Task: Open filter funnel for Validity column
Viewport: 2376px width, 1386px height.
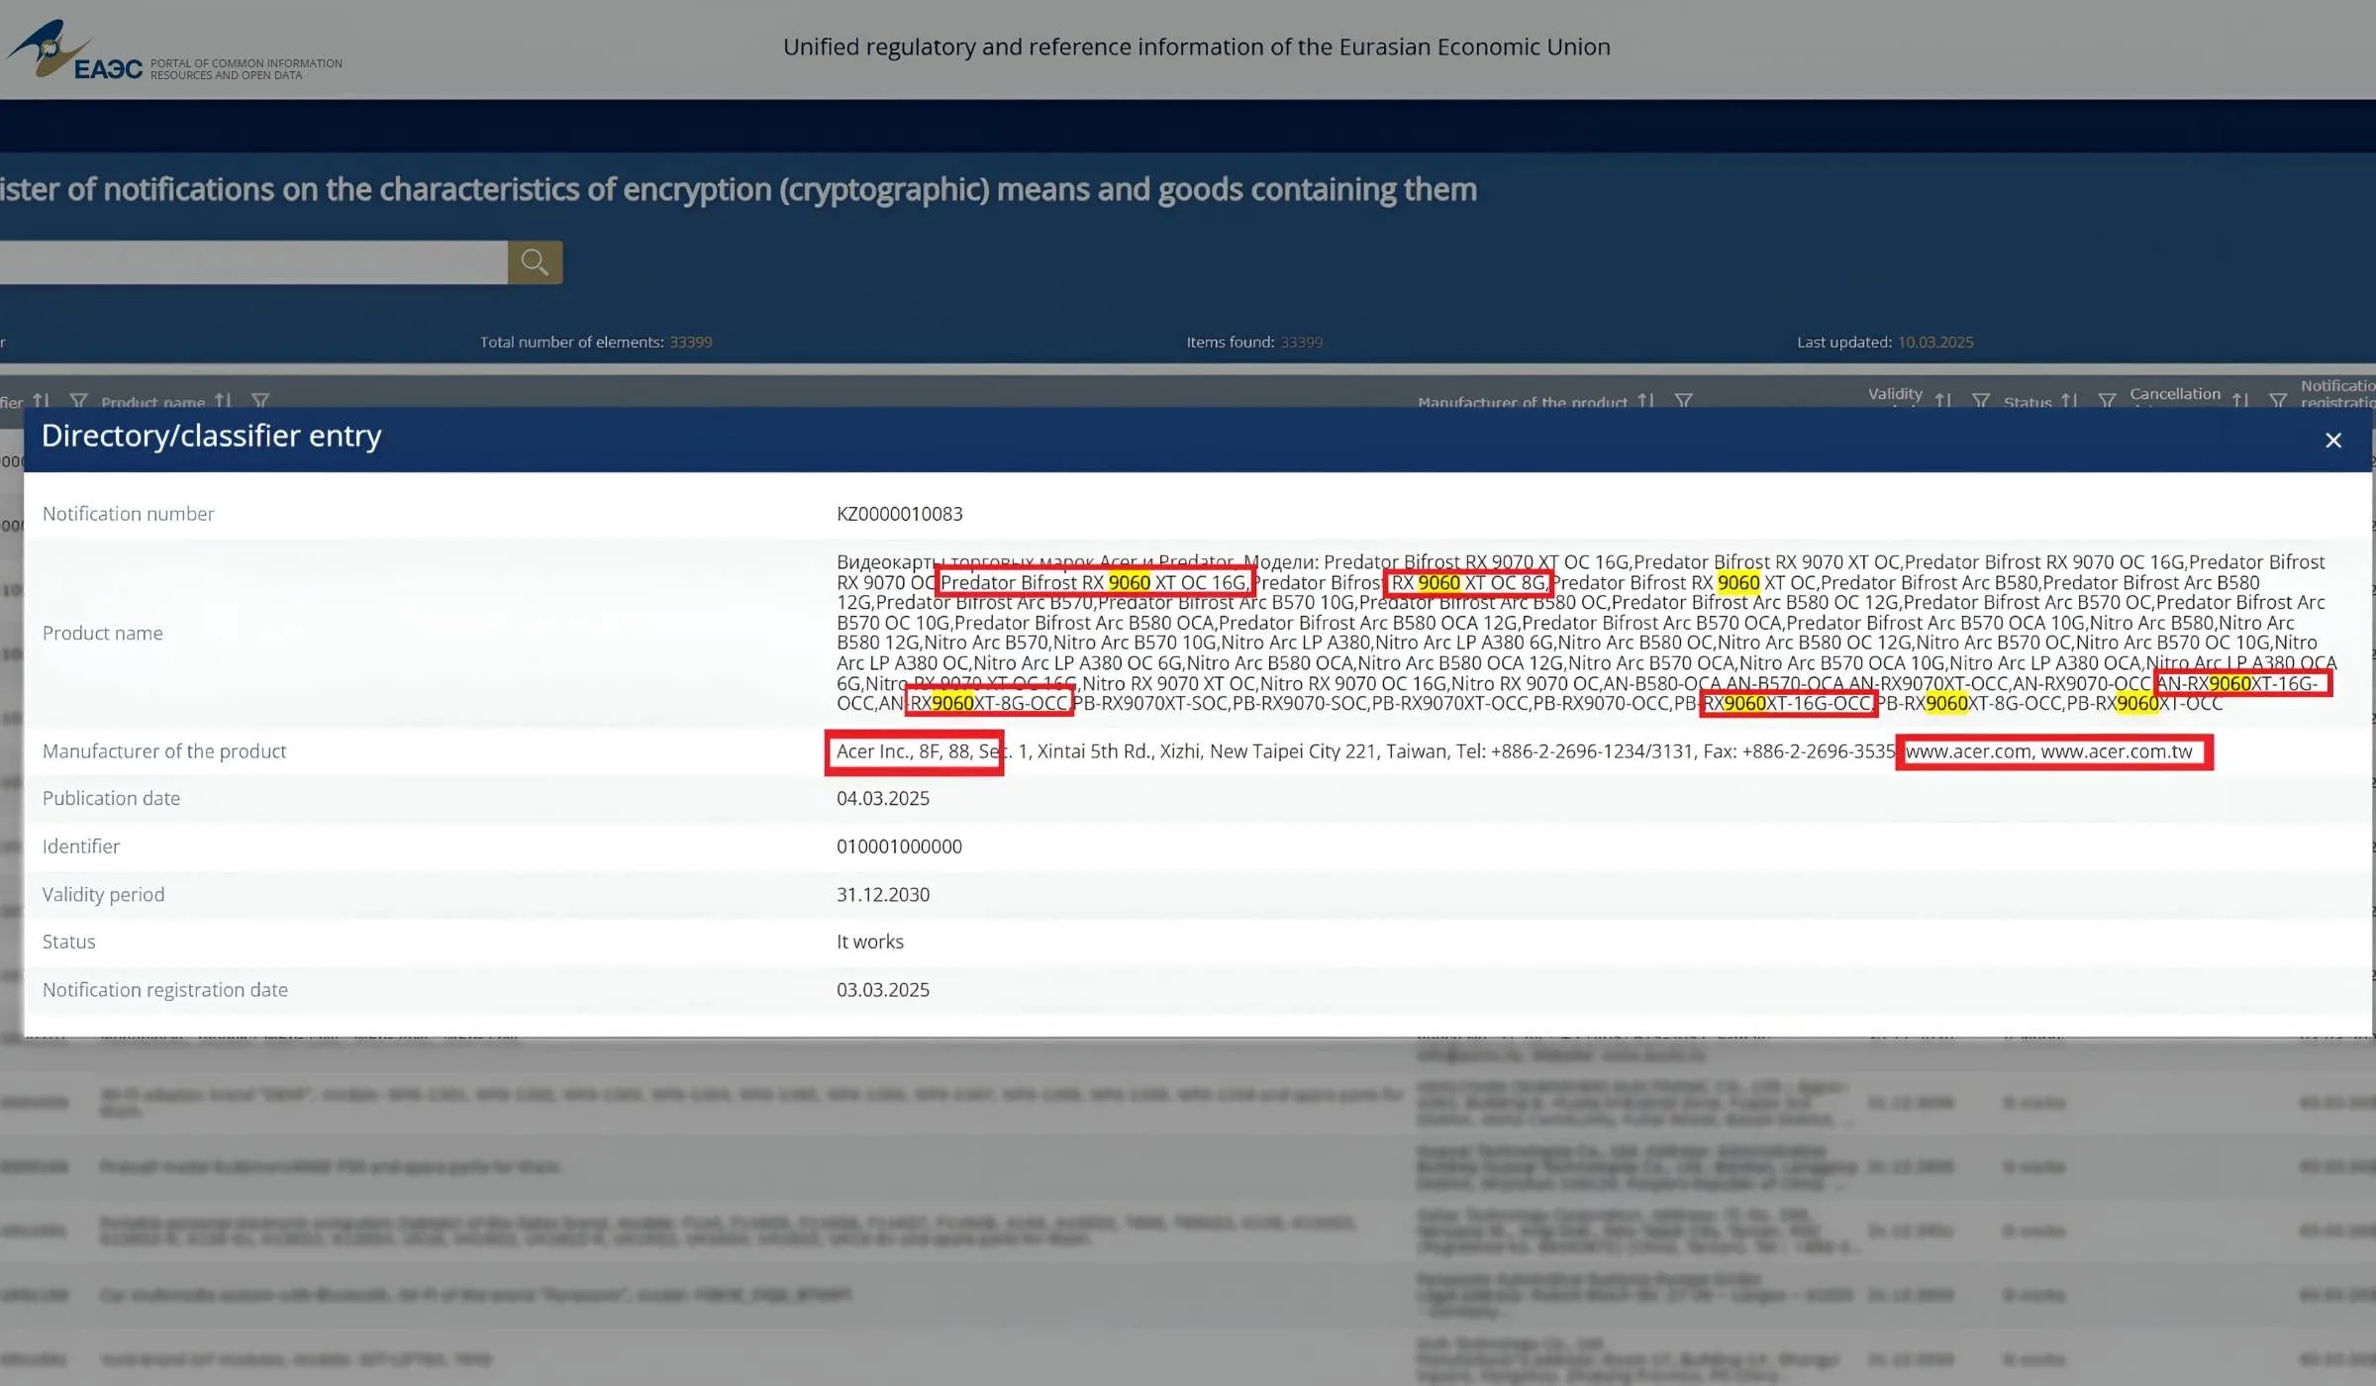Action: coord(1981,401)
